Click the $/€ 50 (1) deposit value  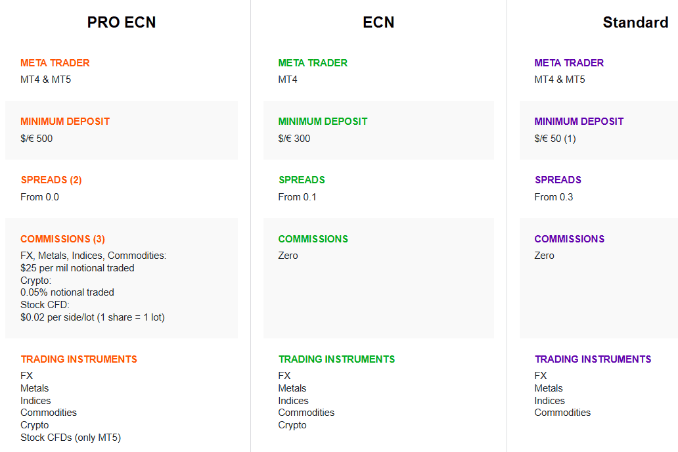coord(555,139)
